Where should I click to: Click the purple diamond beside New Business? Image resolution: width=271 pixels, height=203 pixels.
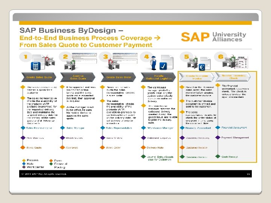tap(23, 138)
